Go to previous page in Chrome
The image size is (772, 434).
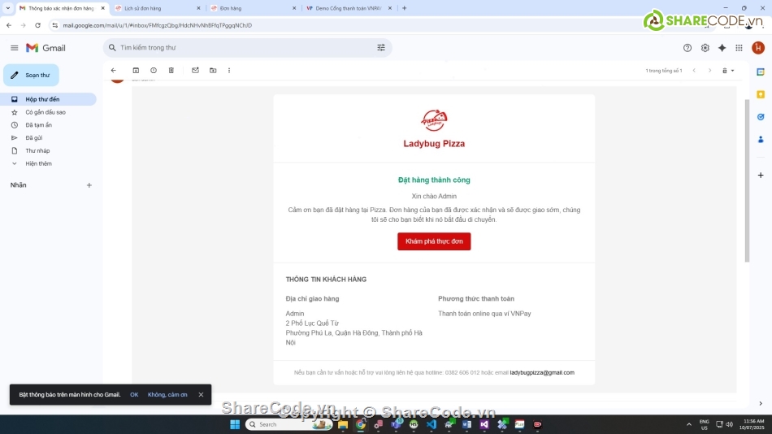(9, 25)
